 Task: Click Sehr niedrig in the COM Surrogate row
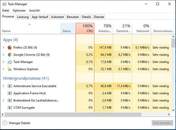[x=161, y=108]
